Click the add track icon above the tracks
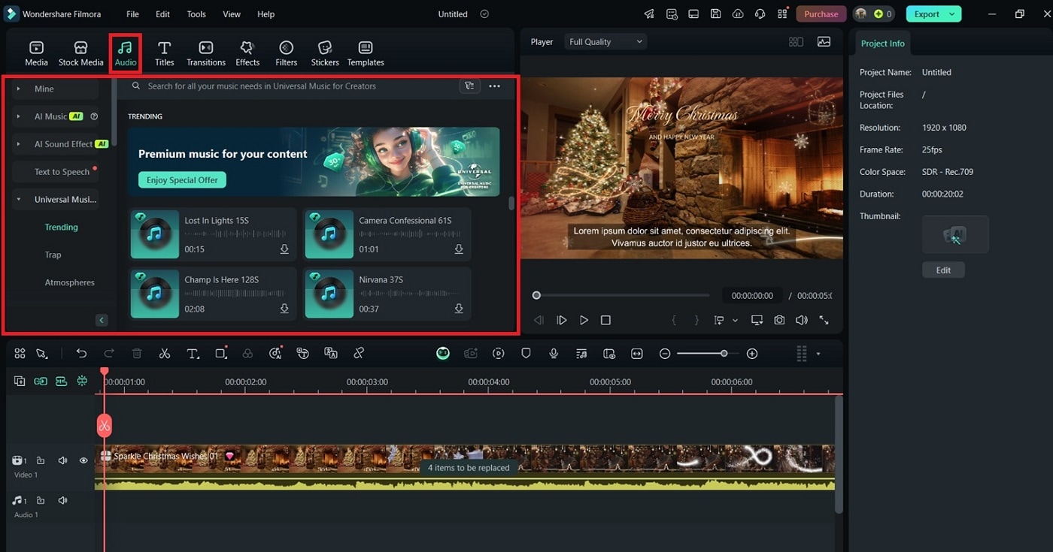 (x=20, y=382)
